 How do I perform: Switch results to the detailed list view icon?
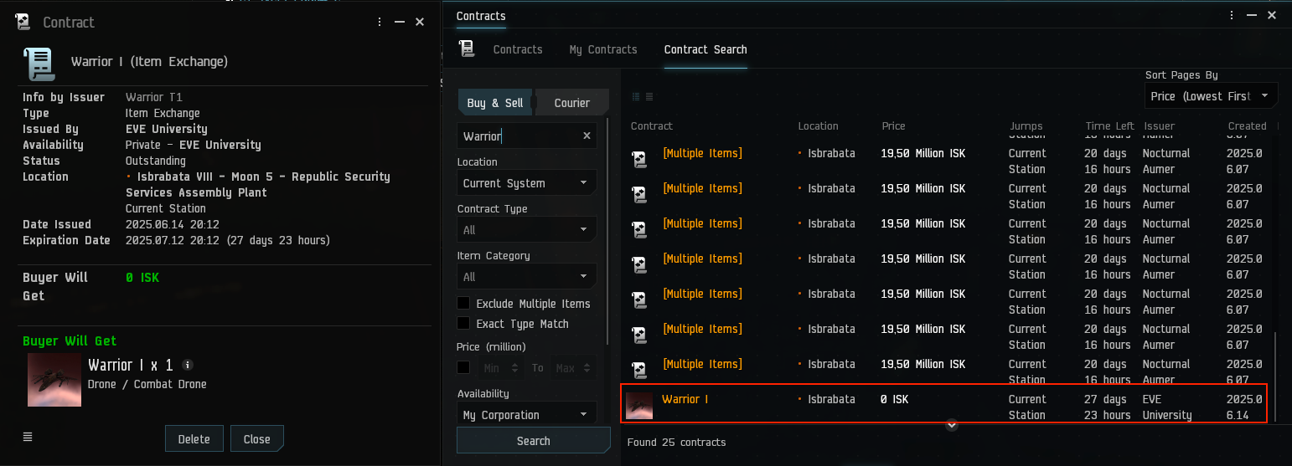pos(649,97)
